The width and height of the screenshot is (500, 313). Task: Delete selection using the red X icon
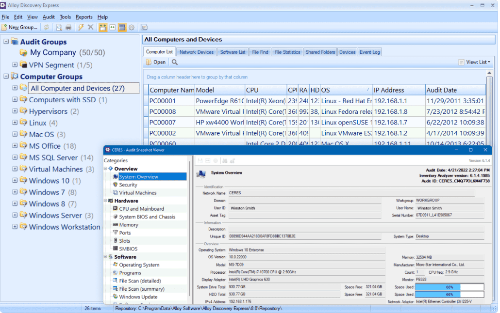click(x=90, y=27)
